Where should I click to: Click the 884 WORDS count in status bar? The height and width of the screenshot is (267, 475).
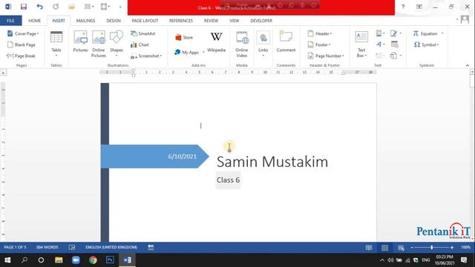click(x=47, y=247)
